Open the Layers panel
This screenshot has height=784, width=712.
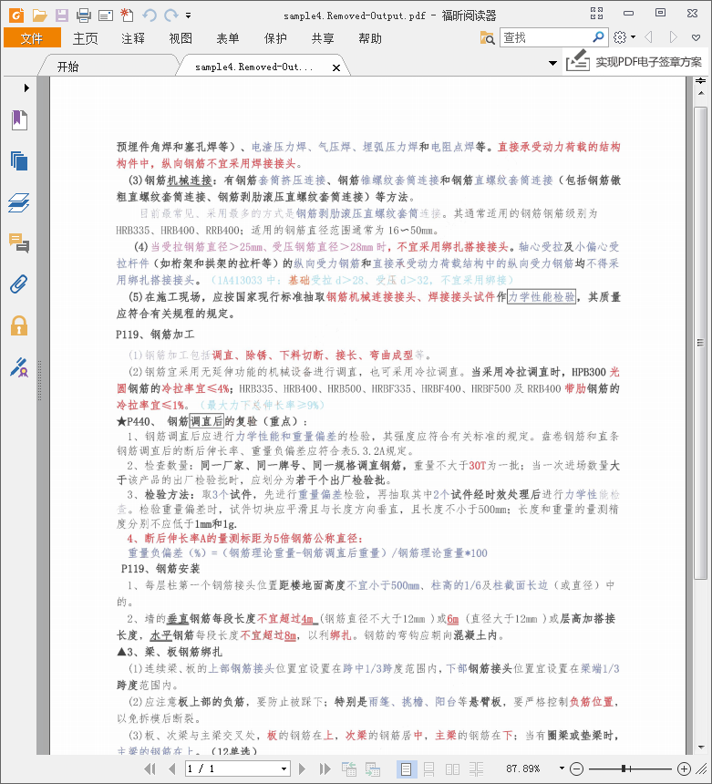pos(19,202)
